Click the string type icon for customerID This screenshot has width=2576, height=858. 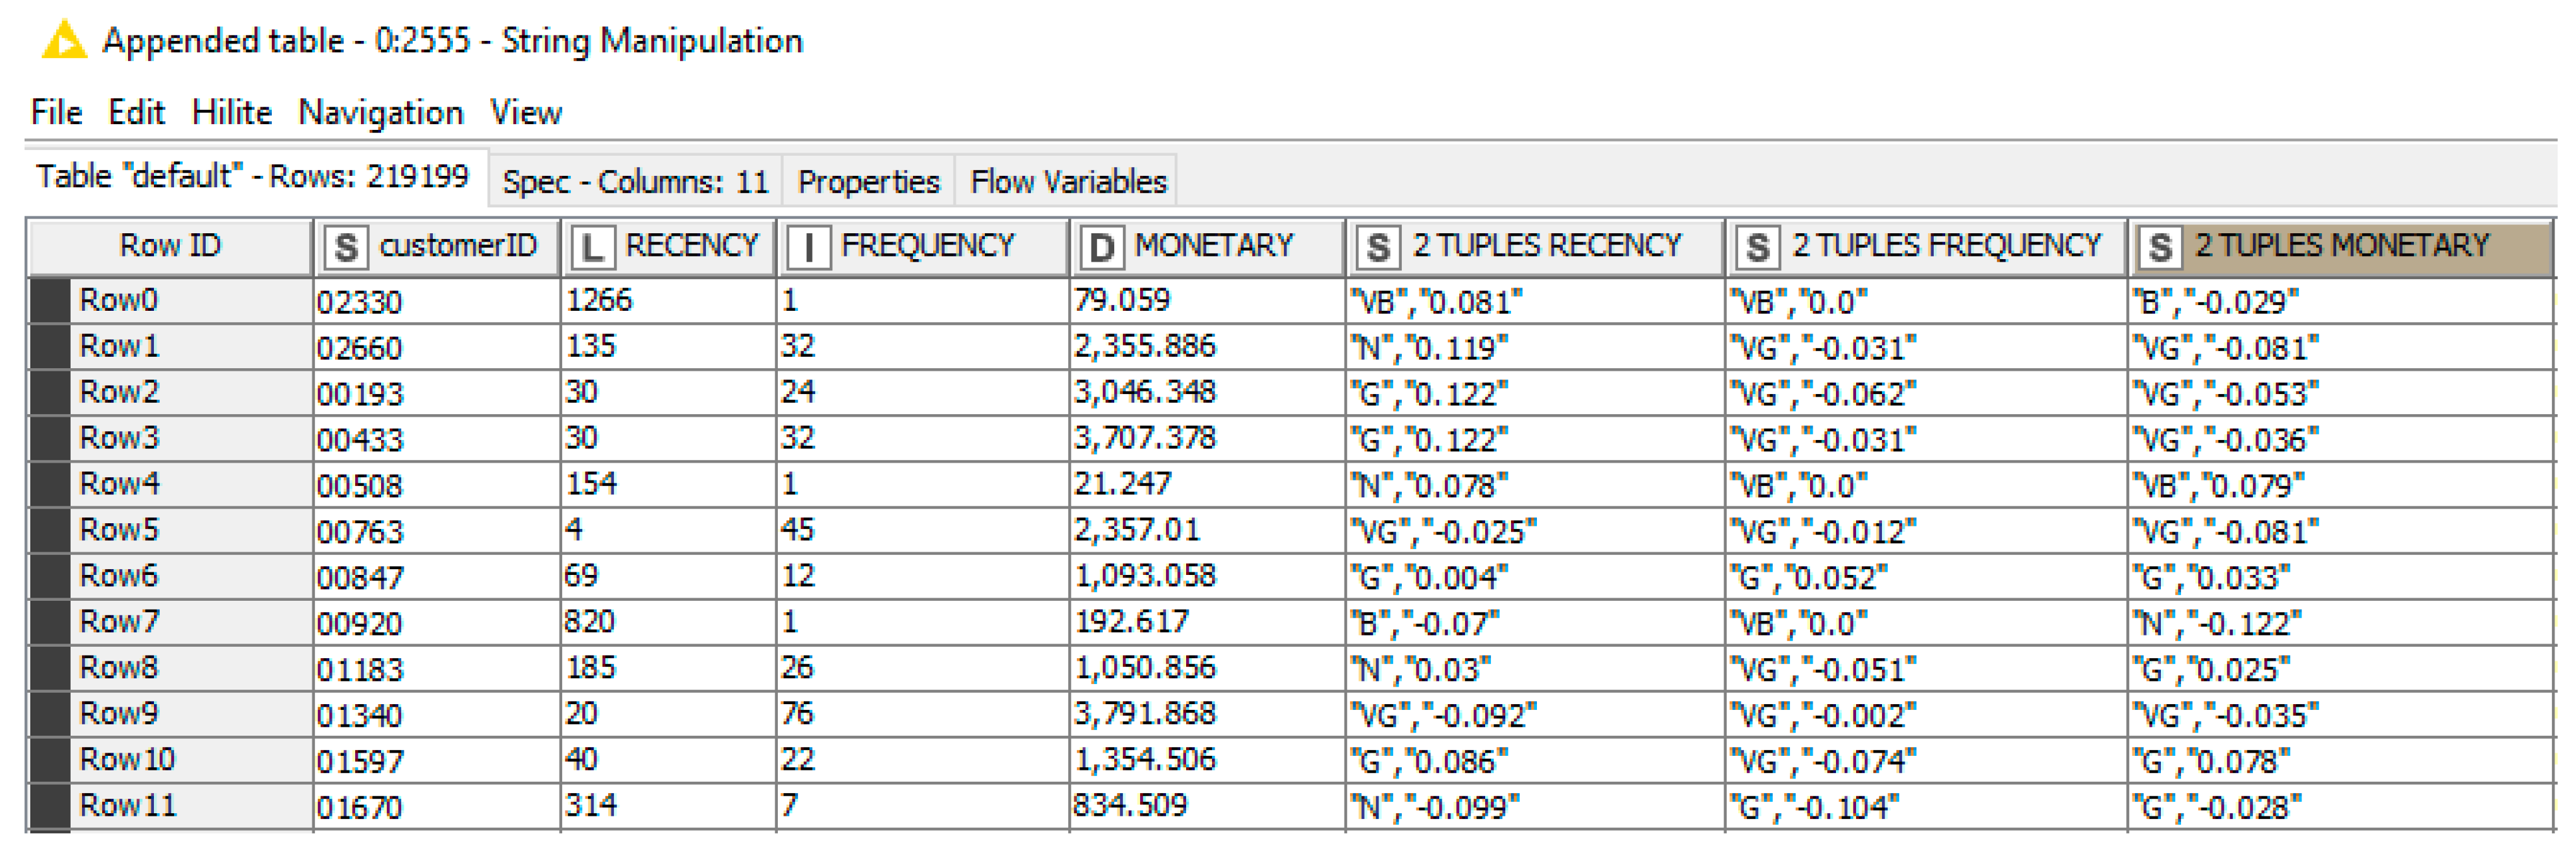click(x=345, y=246)
